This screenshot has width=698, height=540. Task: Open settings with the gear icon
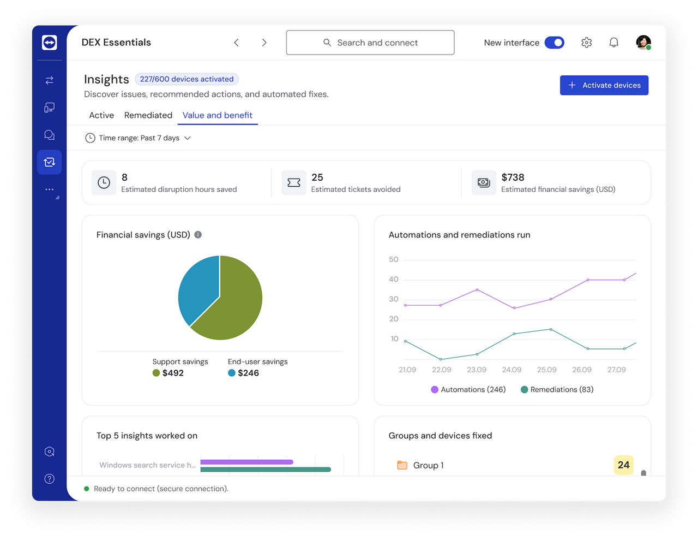[586, 42]
